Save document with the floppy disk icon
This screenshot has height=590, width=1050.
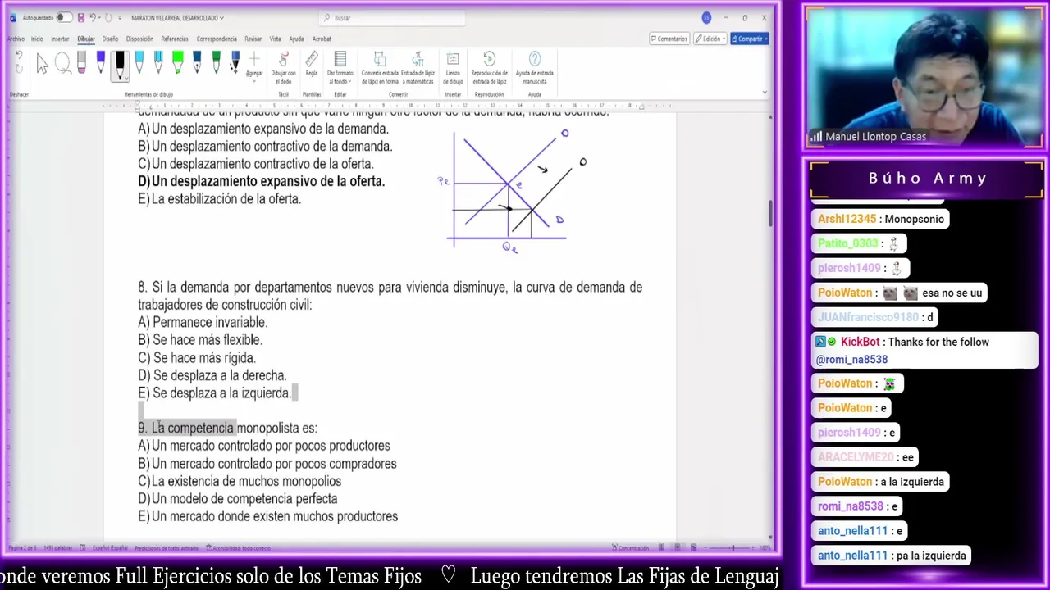pos(80,17)
